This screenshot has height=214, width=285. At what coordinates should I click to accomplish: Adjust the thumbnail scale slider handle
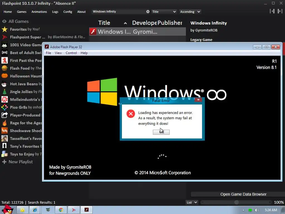point(237,202)
